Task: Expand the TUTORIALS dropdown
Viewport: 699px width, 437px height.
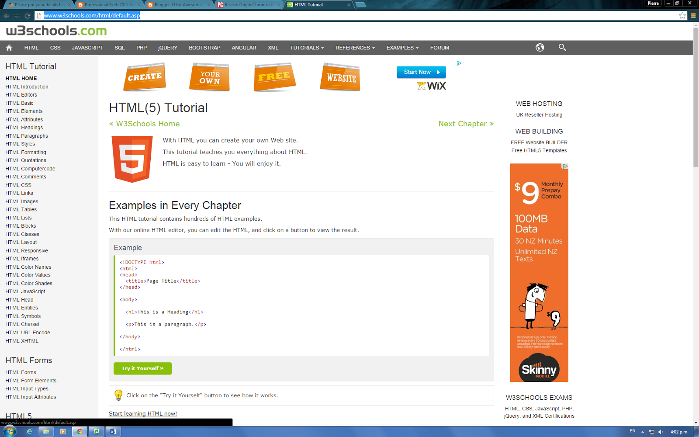Action: coord(306,48)
